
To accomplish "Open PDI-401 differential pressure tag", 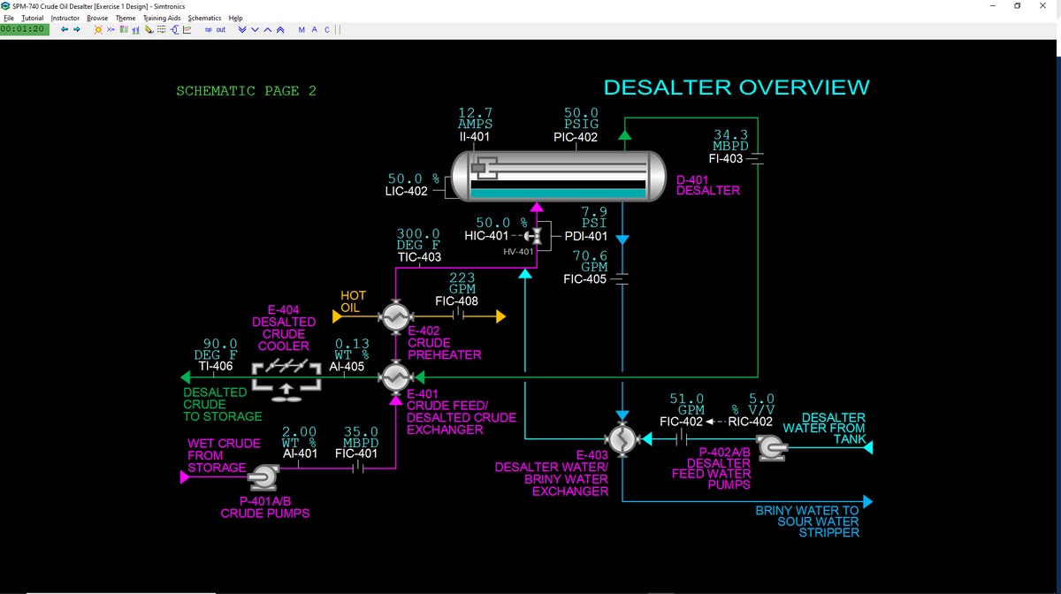I will point(586,236).
